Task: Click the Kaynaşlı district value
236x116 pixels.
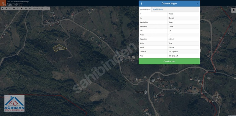Action: (183, 18)
